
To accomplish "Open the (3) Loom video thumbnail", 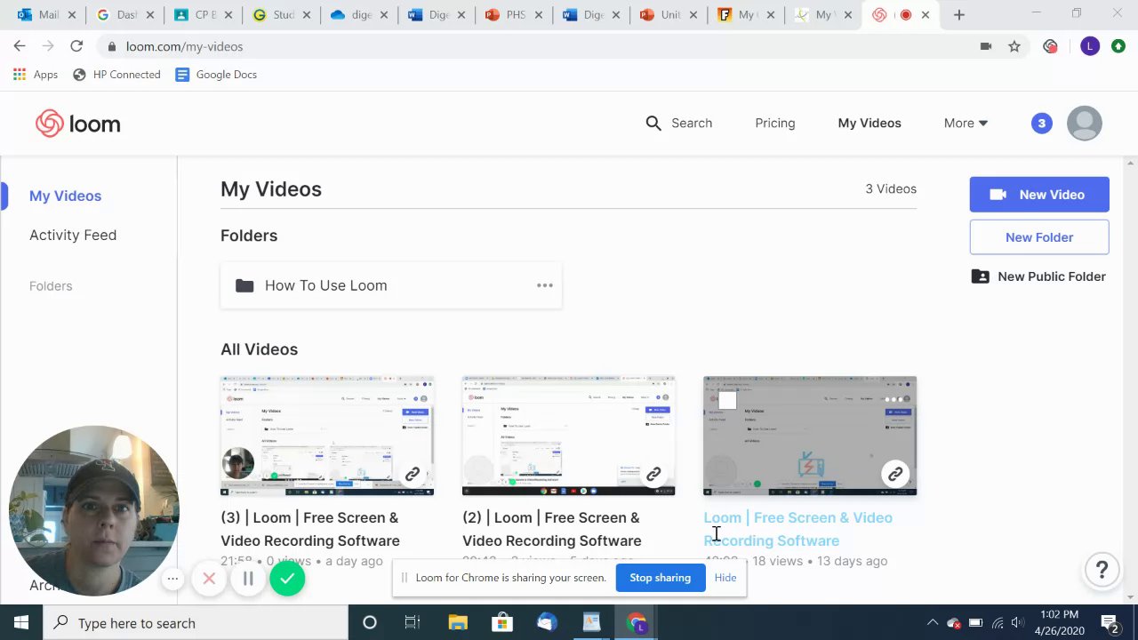I will tap(327, 436).
